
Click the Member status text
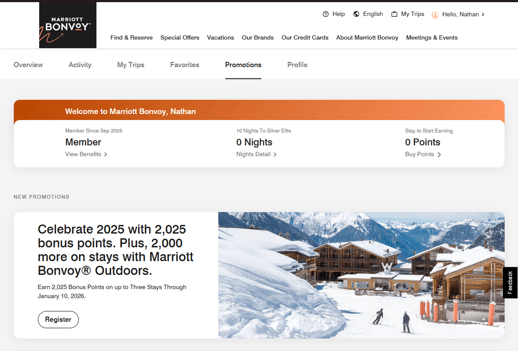[x=83, y=142]
